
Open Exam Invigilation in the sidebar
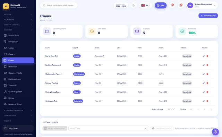coord(18,92)
